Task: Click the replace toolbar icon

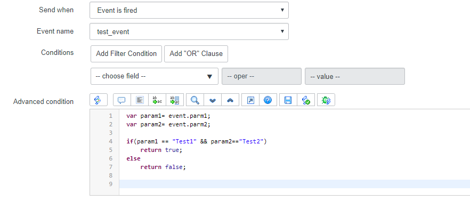Action: tap(157, 100)
